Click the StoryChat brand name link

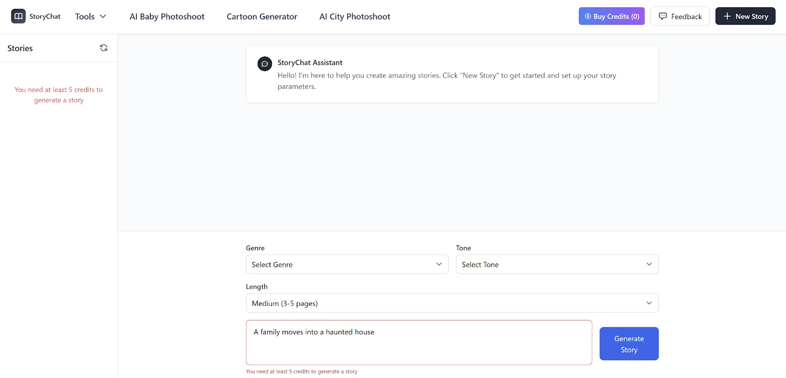coord(45,16)
